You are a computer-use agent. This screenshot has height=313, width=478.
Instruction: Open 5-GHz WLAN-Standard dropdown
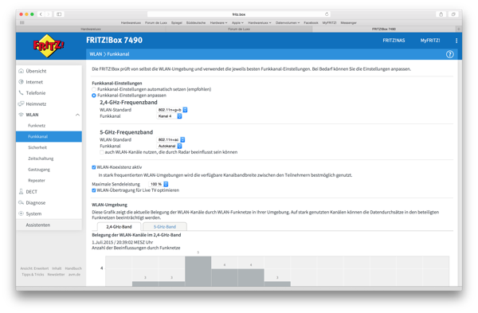point(171,139)
